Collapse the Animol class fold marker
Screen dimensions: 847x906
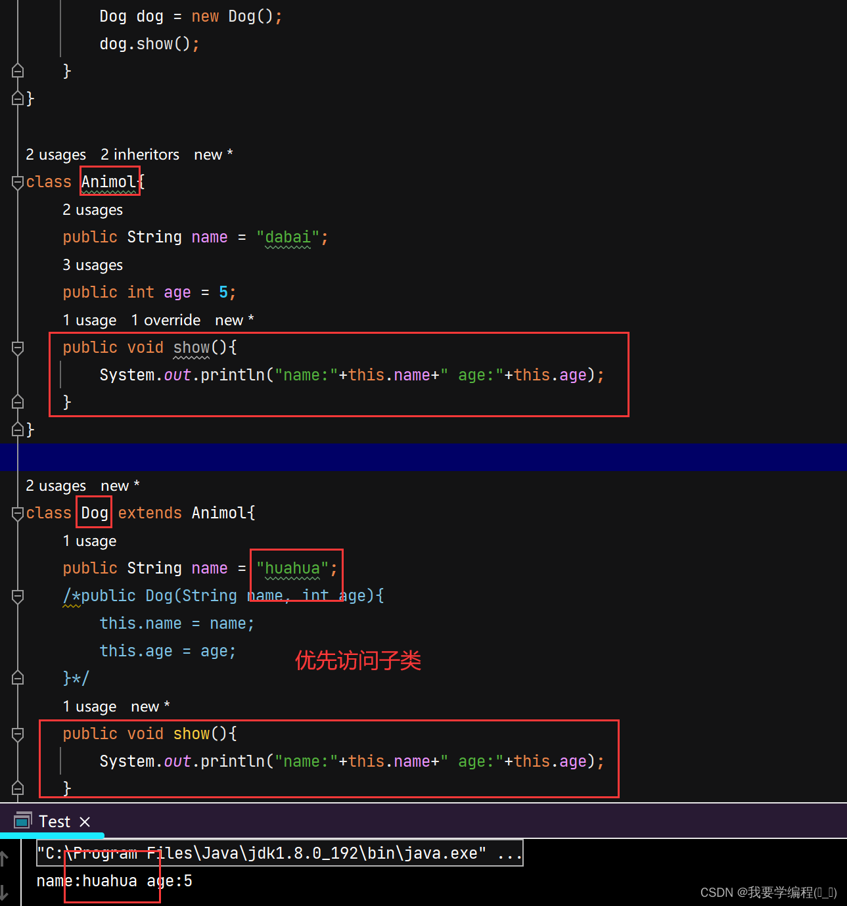(18, 183)
